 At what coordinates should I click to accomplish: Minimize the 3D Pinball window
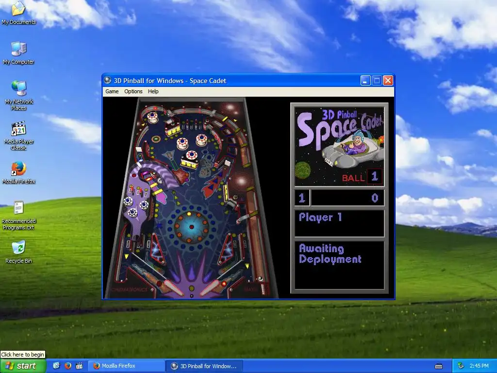tap(365, 81)
